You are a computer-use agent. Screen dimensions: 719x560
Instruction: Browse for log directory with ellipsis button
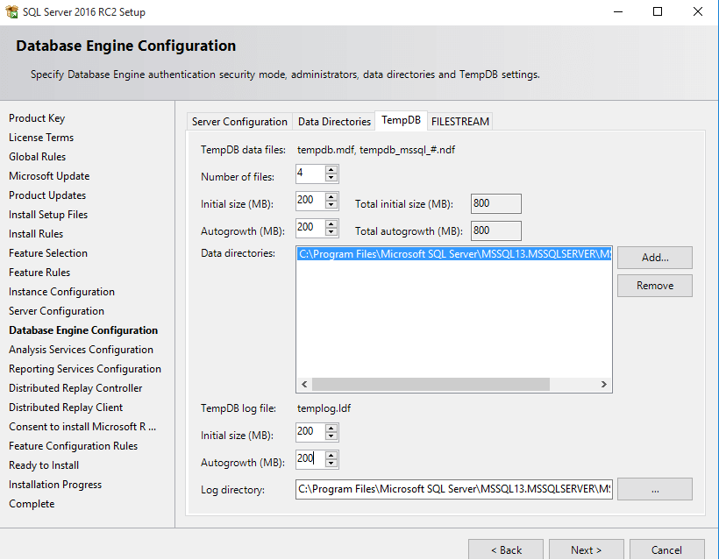pyautogui.click(x=654, y=490)
